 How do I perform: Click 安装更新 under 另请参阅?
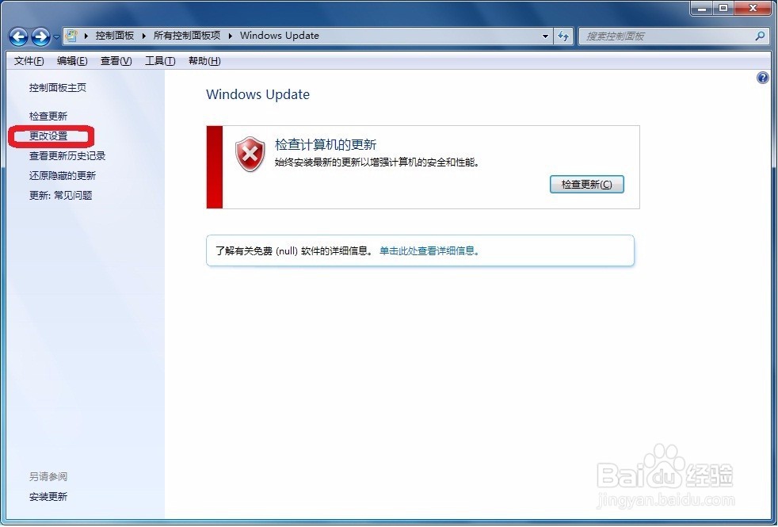pos(48,497)
